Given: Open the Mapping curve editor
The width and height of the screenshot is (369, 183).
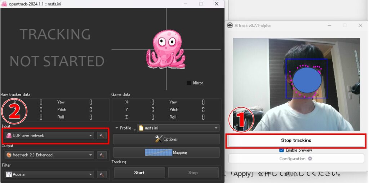Looking at the screenshot, I should 166,152.
